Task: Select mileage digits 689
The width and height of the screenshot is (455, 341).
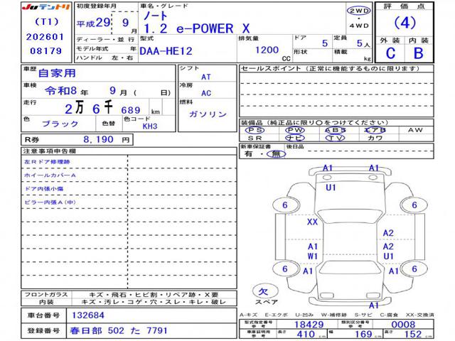Action: tap(131, 110)
